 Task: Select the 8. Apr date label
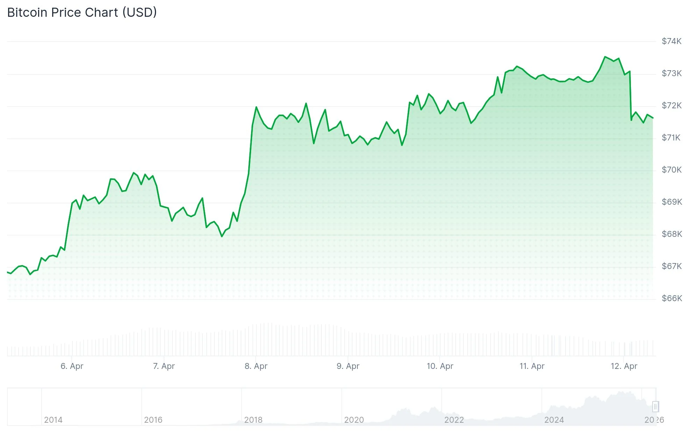(256, 366)
